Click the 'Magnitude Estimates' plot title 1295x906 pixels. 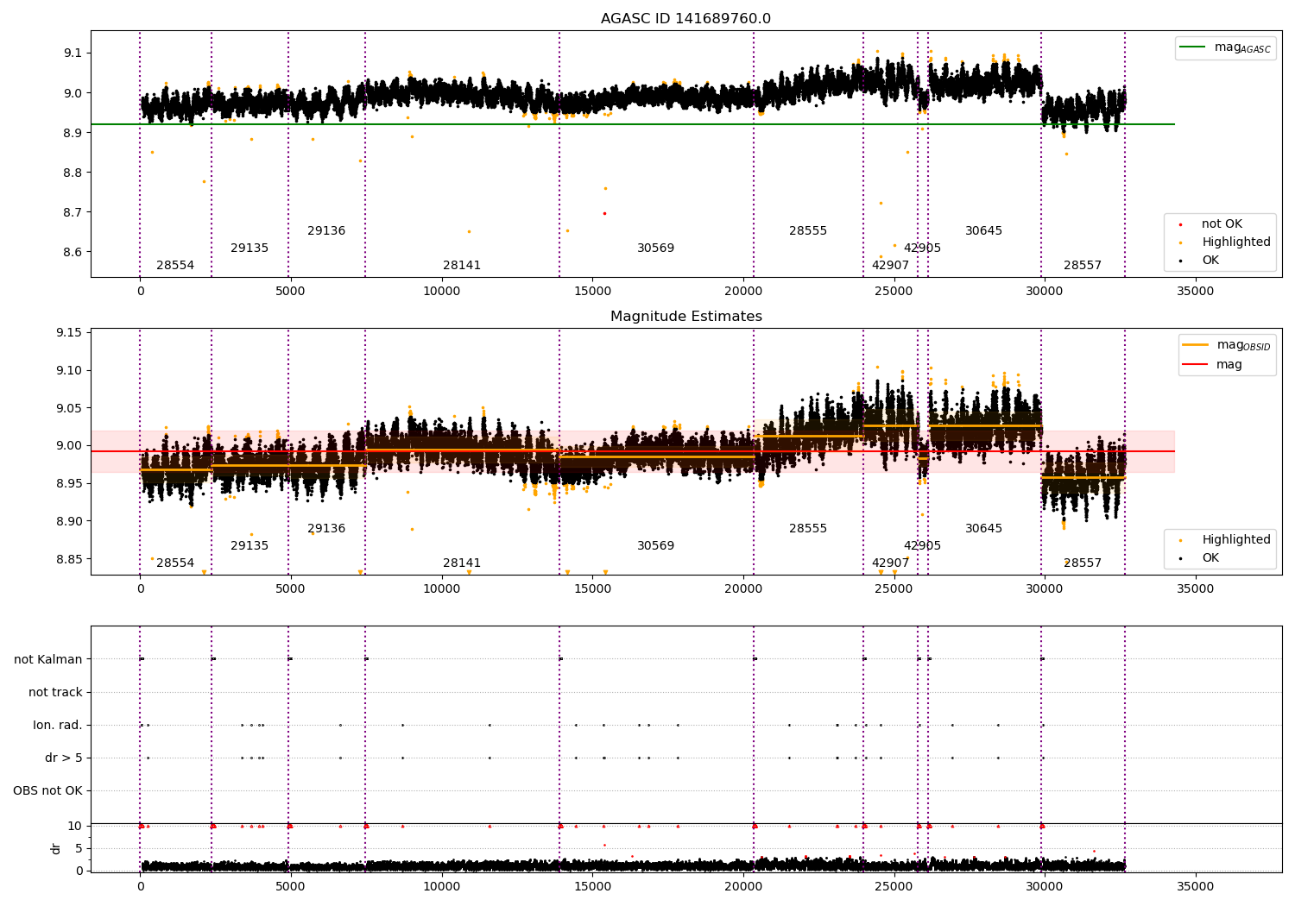click(x=685, y=316)
